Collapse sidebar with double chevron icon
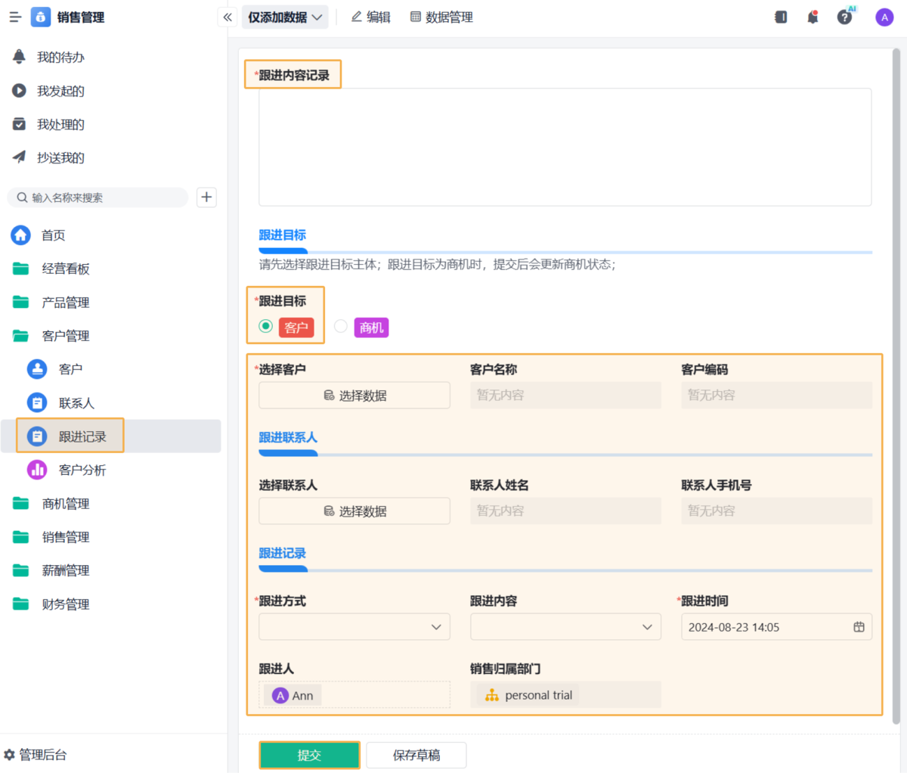907x773 pixels. pos(228,17)
